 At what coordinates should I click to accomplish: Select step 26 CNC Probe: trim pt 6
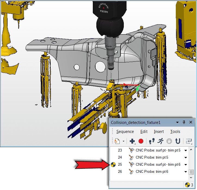pos(152,171)
